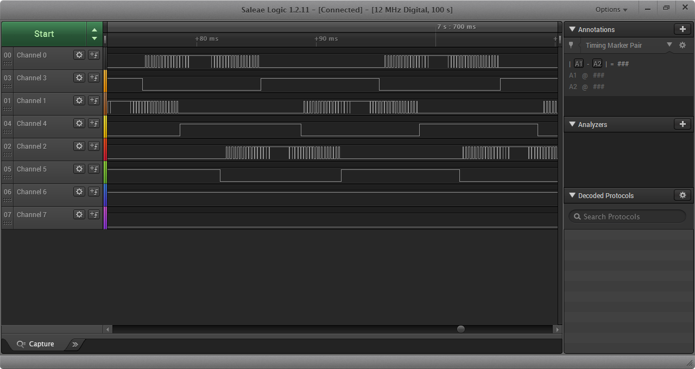Open Channel 5 gear settings
Image resolution: width=695 pixels, height=369 pixels.
click(79, 169)
